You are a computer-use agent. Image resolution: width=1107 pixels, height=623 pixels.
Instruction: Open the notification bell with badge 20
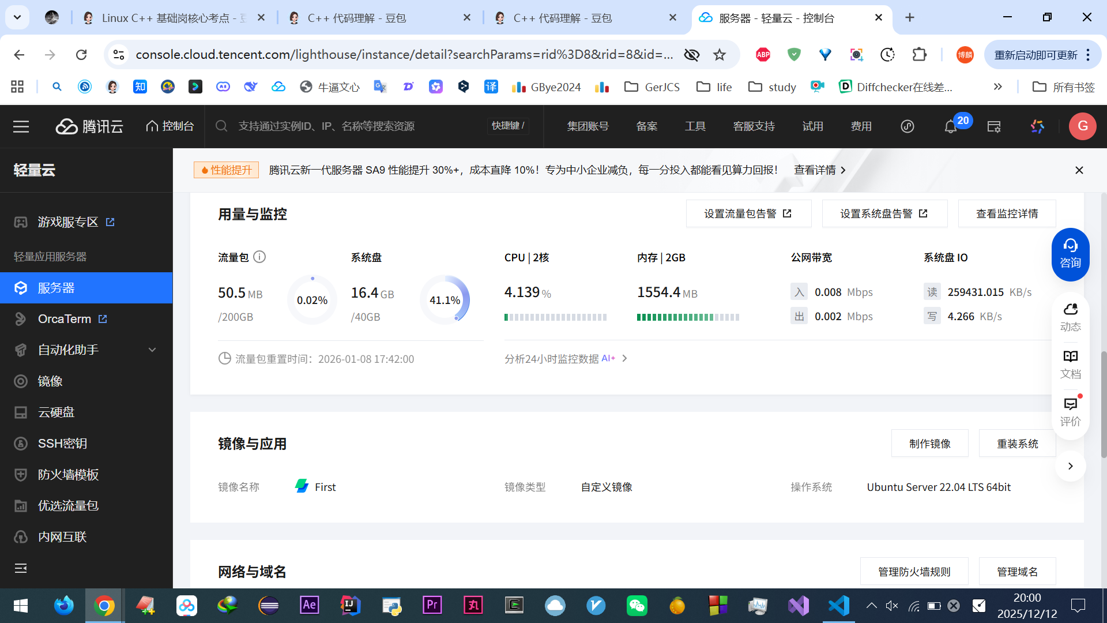(950, 126)
